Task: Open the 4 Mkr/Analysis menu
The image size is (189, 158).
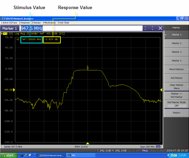Action: coord(49,23)
